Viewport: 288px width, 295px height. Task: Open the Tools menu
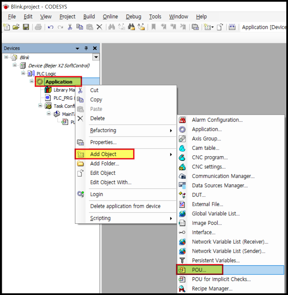(155, 16)
